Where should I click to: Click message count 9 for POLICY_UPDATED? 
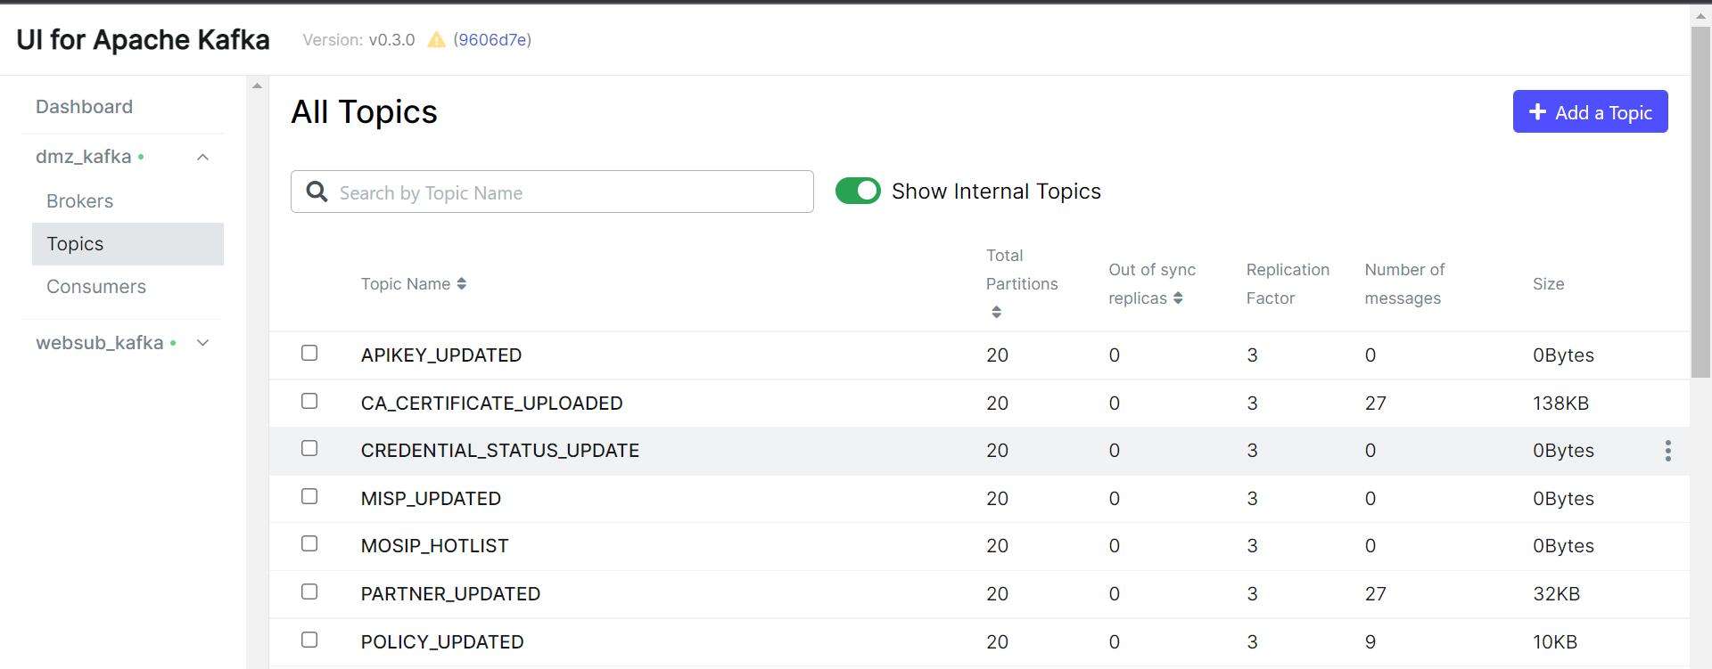(1370, 642)
